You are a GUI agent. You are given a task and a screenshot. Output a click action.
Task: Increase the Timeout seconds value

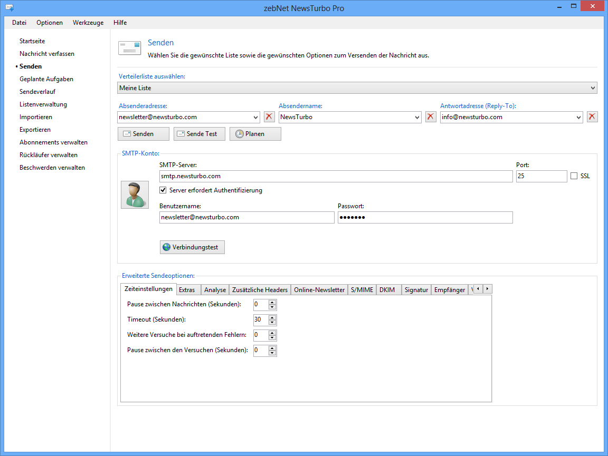272,317
